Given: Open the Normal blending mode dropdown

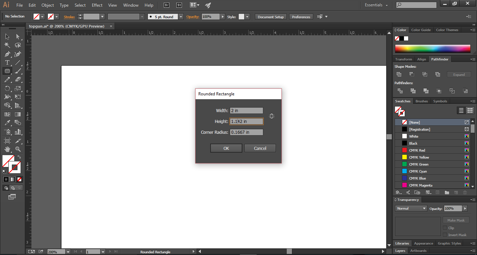Looking at the screenshot, I should (x=411, y=208).
